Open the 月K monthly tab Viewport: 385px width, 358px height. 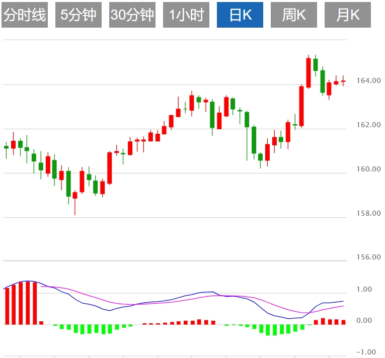click(x=348, y=15)
